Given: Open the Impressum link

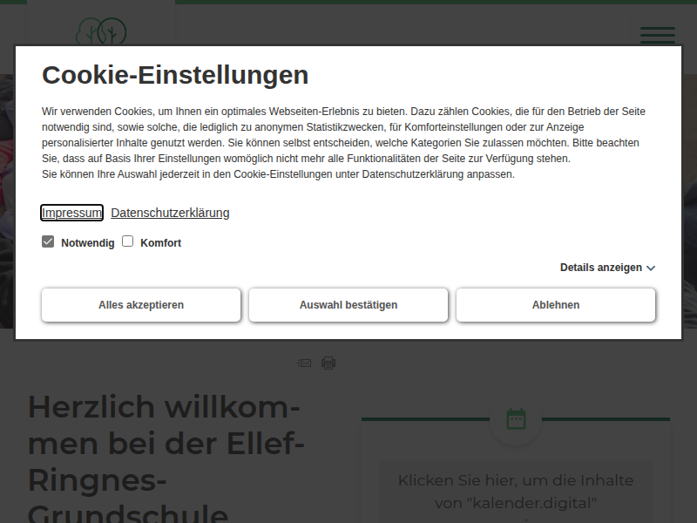Looking at the screenshot, I should [72, 213].
